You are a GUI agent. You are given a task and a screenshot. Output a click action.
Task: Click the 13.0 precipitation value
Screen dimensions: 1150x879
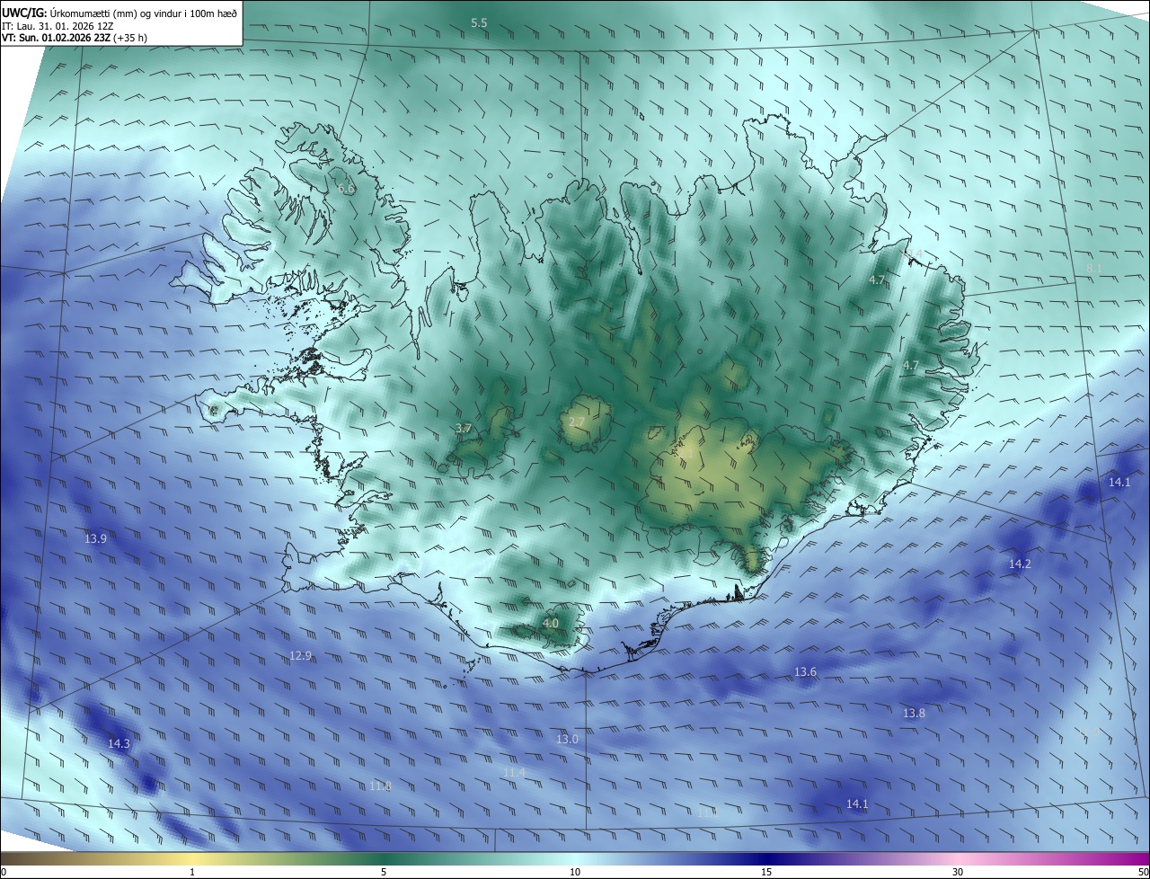[567, 740]
